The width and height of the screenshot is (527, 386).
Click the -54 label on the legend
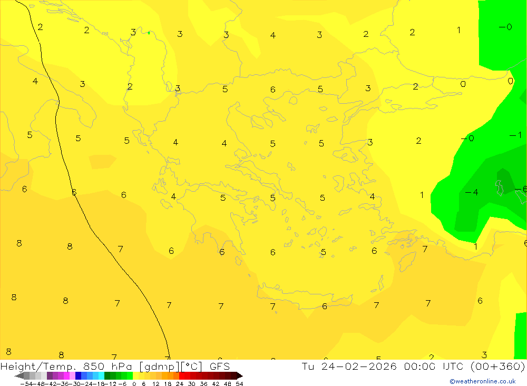tap(26, 384)
